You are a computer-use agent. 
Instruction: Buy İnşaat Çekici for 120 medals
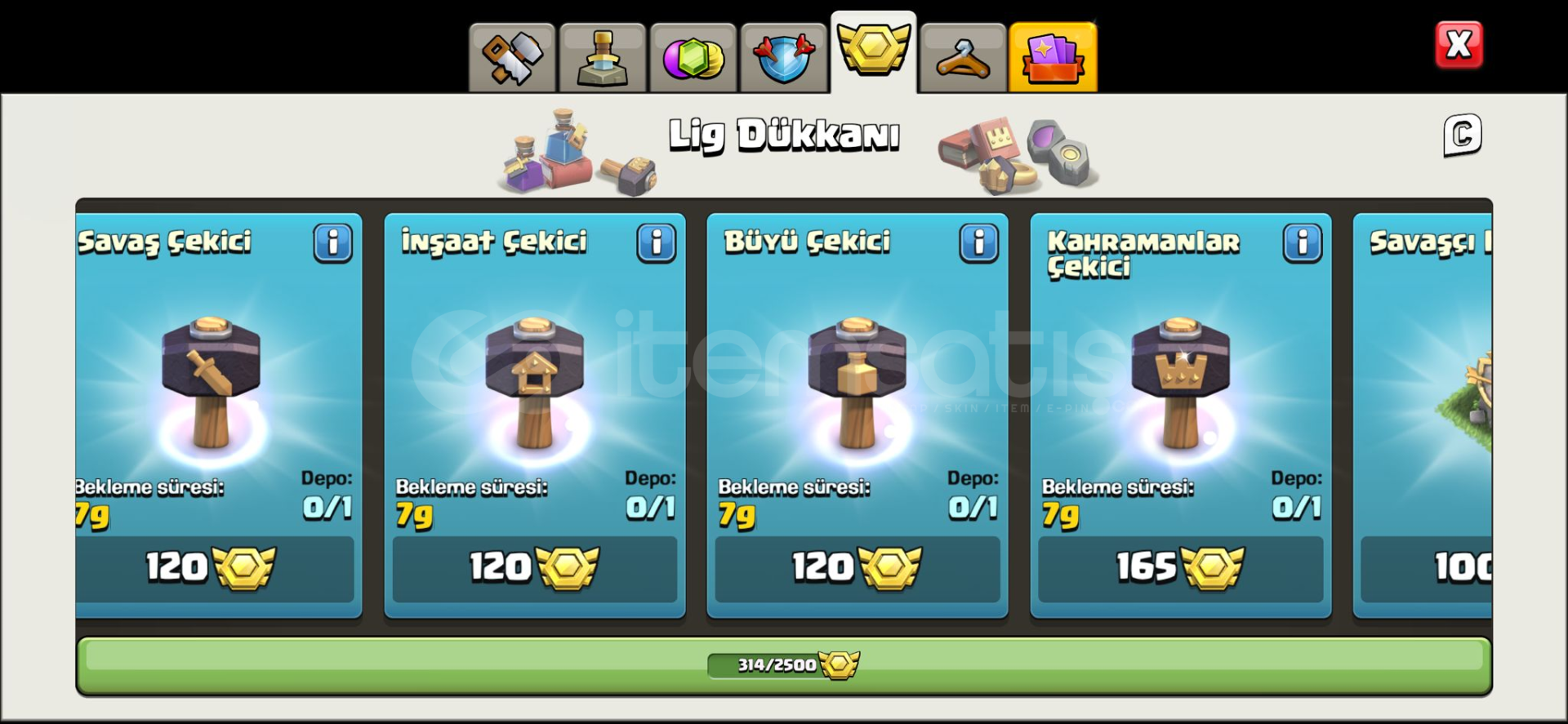535,569
